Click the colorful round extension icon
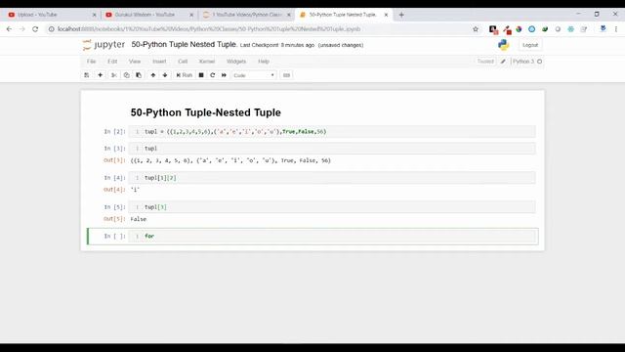The image size is (625, 352). click(x=519, y=29)
